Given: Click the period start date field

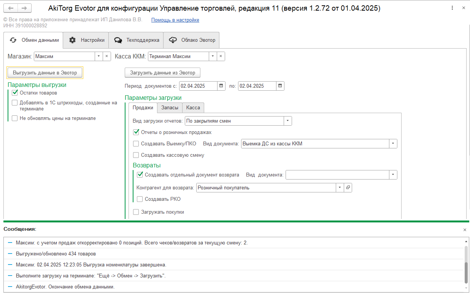Looking at the screenshot, I should click(198, 86).
